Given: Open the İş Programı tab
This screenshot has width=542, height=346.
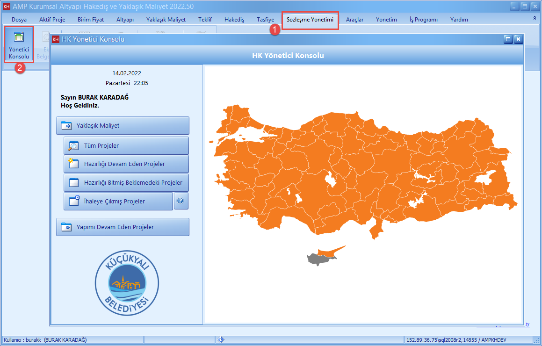Looking at the screenshot, I should 423,20.
